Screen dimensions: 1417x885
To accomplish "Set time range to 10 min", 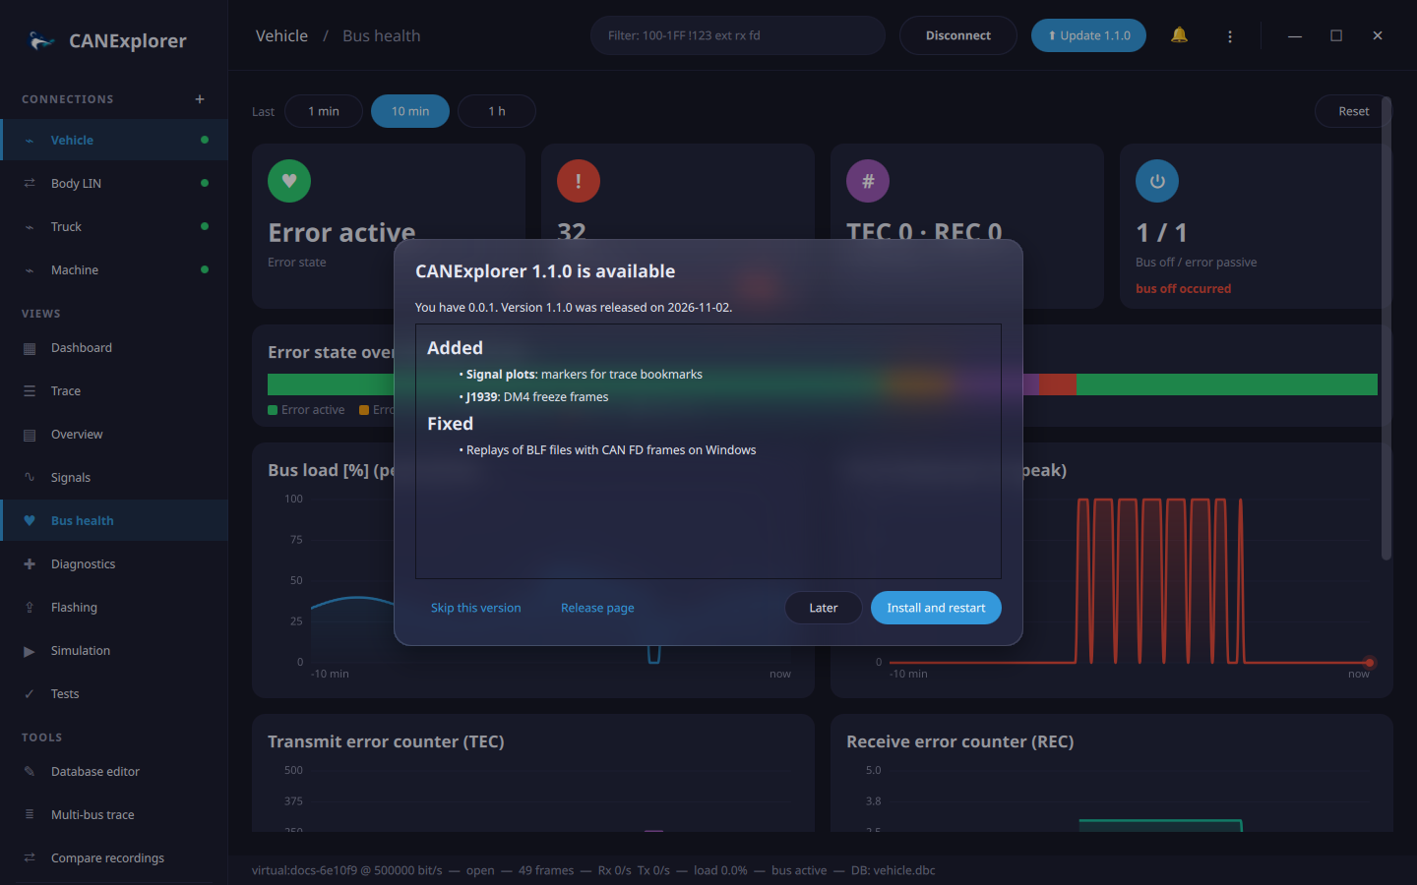I will coord(410,111).
